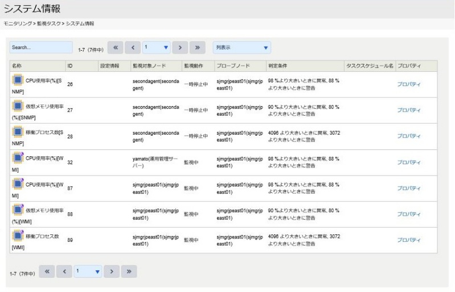Click the CPU WMI icon in row ID 32

click(18, 157)
